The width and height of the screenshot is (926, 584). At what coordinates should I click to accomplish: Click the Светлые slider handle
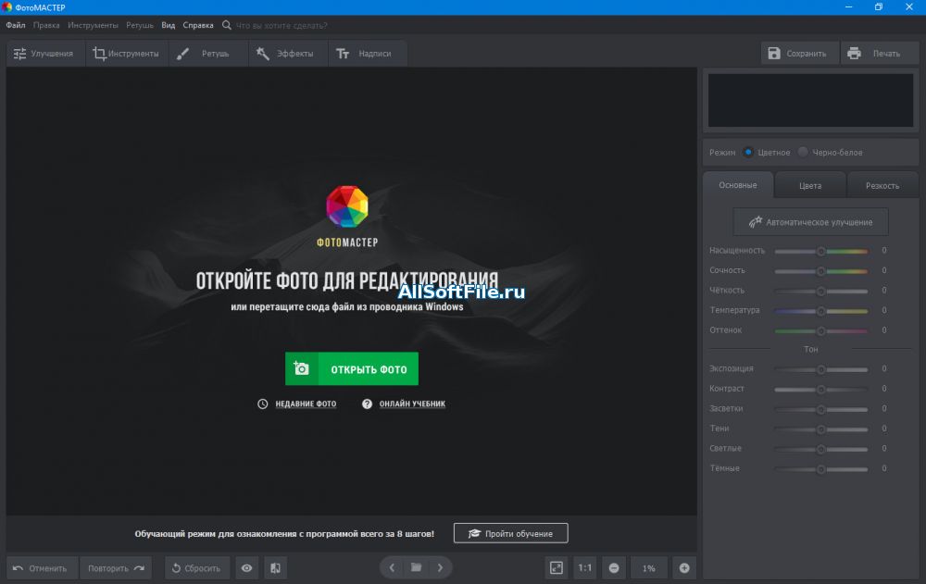click(820, 450)
